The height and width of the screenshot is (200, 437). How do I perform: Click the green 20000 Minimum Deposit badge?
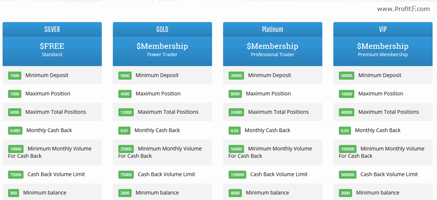coord(236,76)
